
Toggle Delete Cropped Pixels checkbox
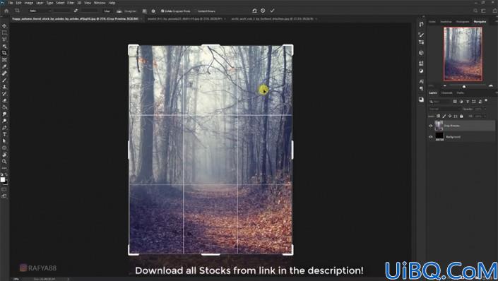coord(162,11)
